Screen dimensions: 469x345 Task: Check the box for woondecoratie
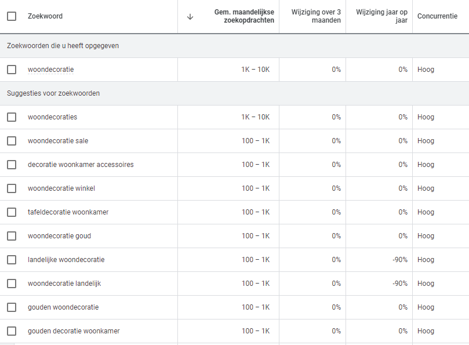12,70
